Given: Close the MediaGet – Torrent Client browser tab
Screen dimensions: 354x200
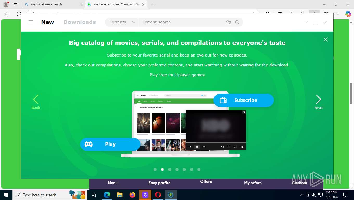Looking at the screenshot, I should click(x=143, y=4).
